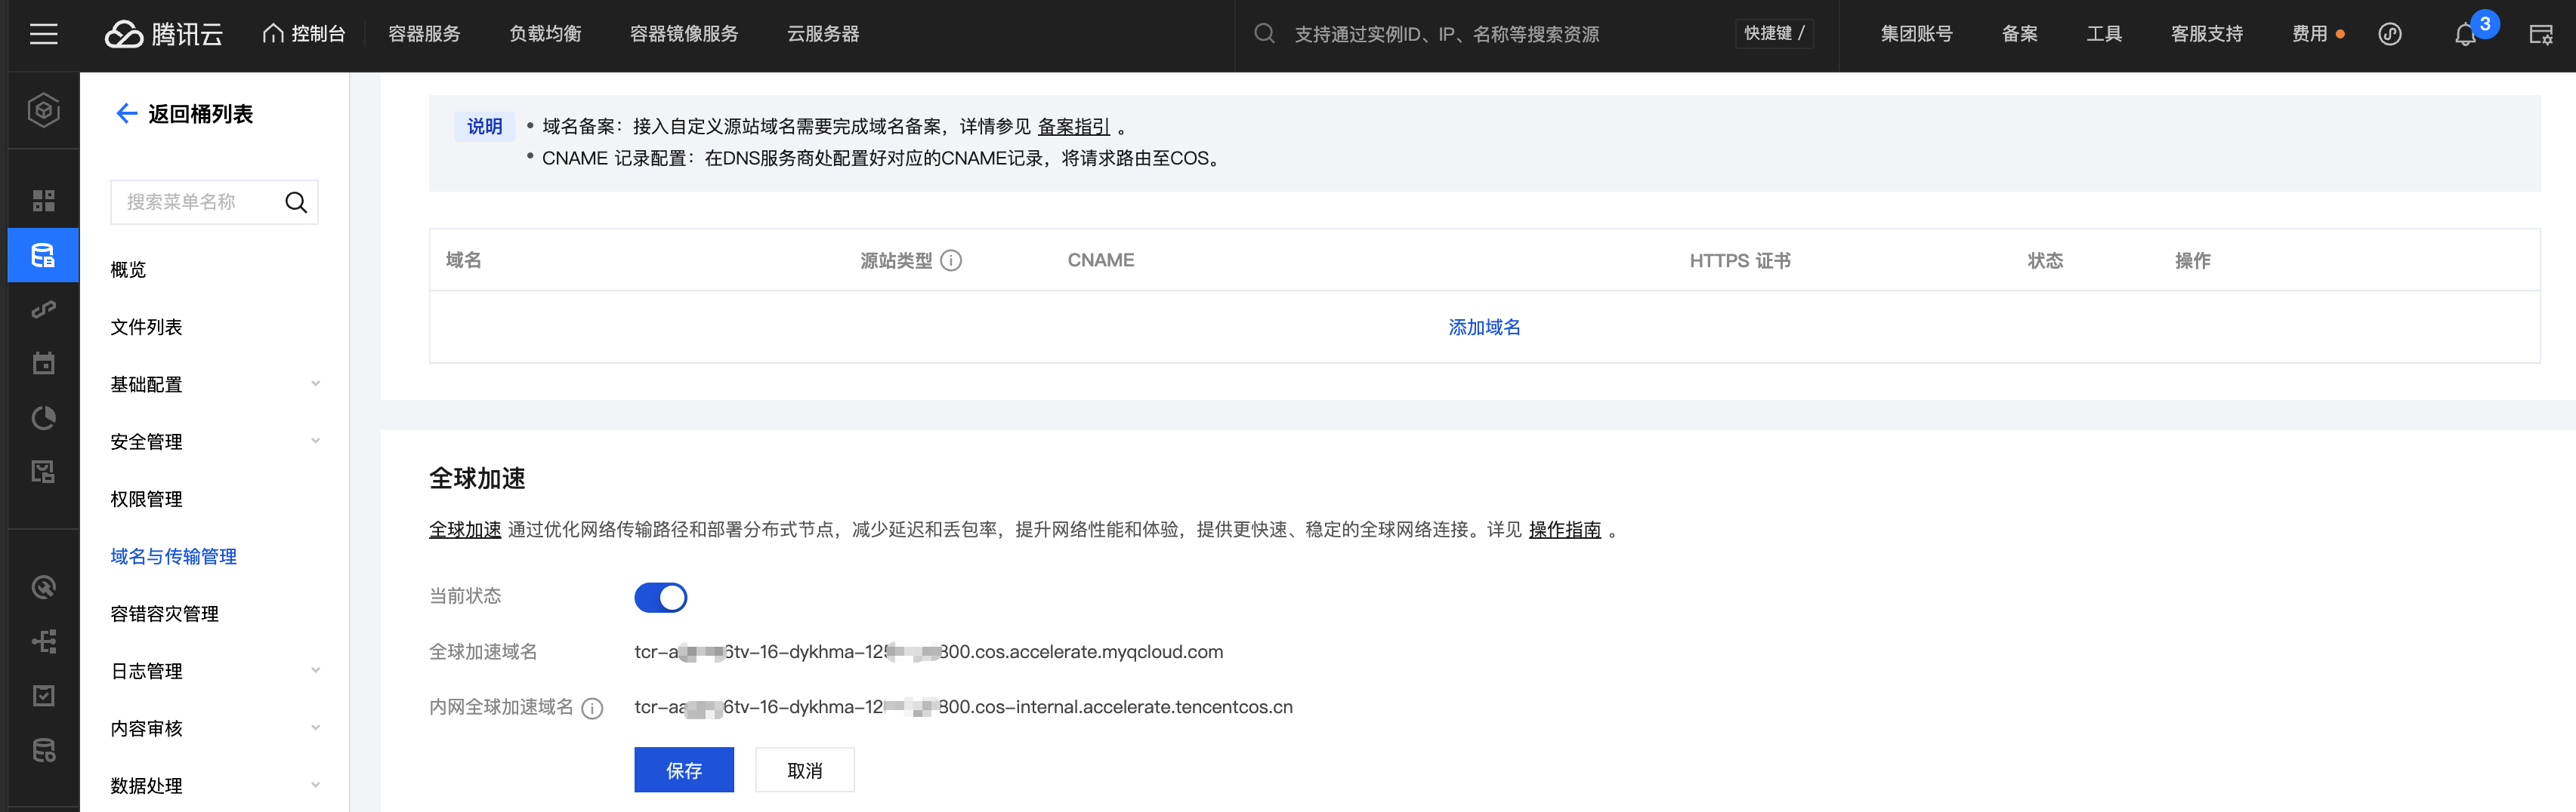Open the notification bell

pyautogui.click(x=2464, y=35)
